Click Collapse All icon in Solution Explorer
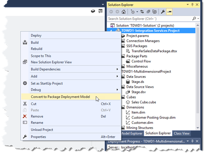This screenshot has width=205, height=157. pyautogui.click(x=148, y=12)
